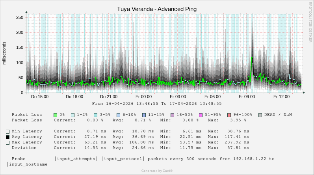Select the Do 18:00 time axis label

click(x=74, y=97)
